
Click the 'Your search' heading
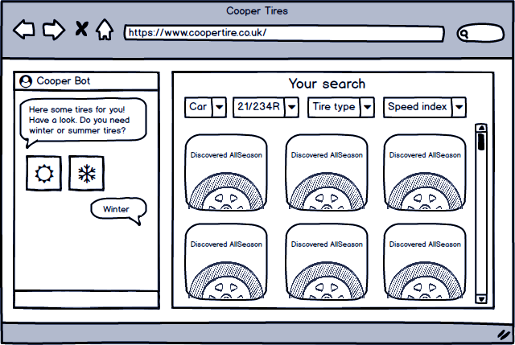point(327,84)
